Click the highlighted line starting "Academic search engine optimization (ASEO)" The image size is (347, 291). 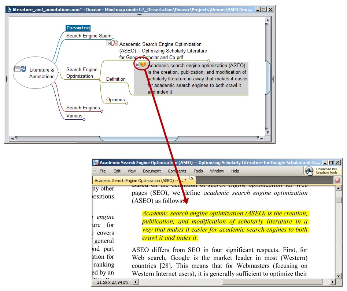pos(225,213)
